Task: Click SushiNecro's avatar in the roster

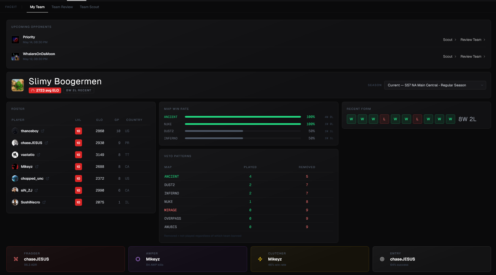Action: 15,202
